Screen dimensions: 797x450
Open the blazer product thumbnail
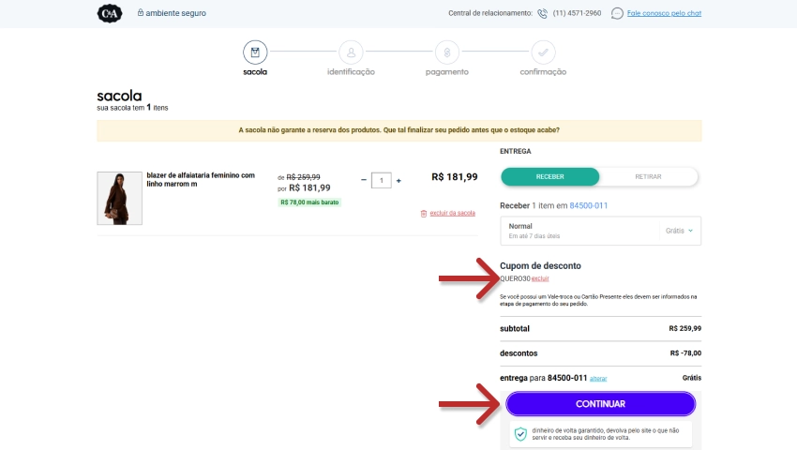coord(119,198)
